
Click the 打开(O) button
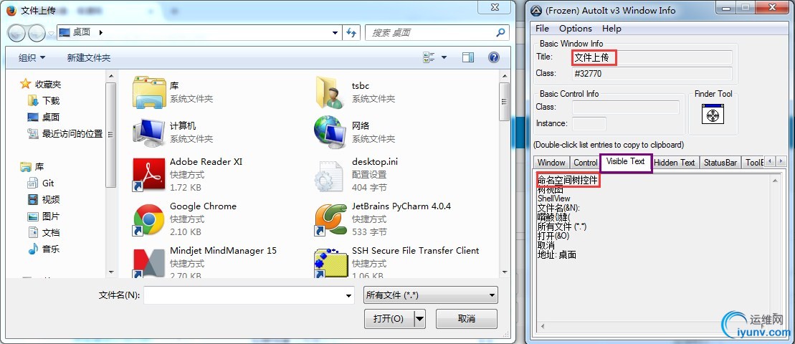(x=389, y=319)
